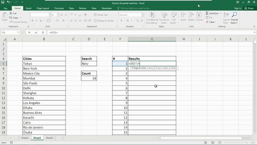257x145 pixels.
Task: Toggle Bold formatting
Action: (32, 21)
